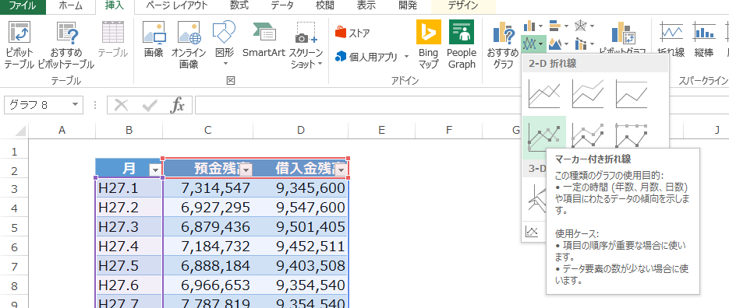Insert 縦棒 sparkline

pos(704,40)
